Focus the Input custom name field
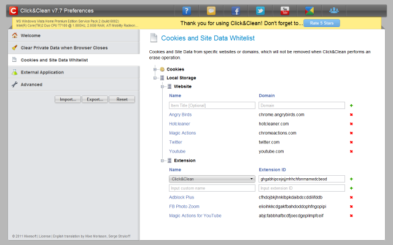393x245 pixels. tap(212, 188)
